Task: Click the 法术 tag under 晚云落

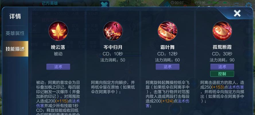Action: (58, 67)
